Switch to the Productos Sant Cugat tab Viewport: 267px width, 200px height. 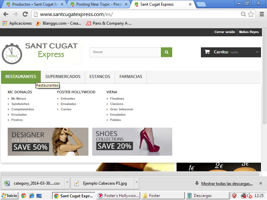pos(35,4)
